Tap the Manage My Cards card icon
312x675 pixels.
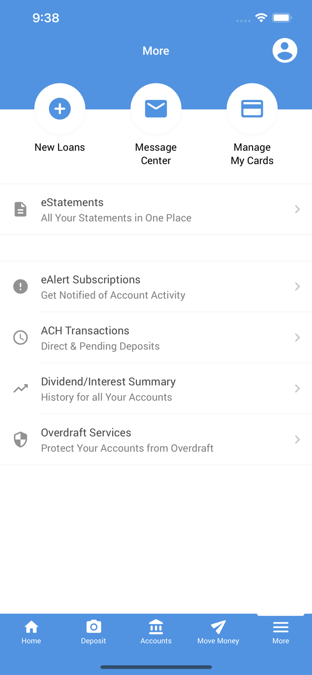252,108
